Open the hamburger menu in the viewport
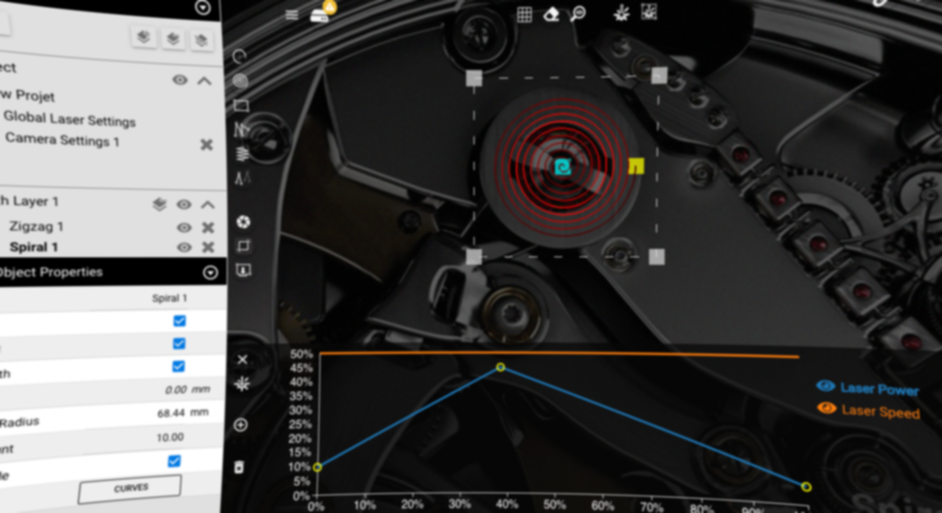The image size is (942, 513). (x=292, y=15)
